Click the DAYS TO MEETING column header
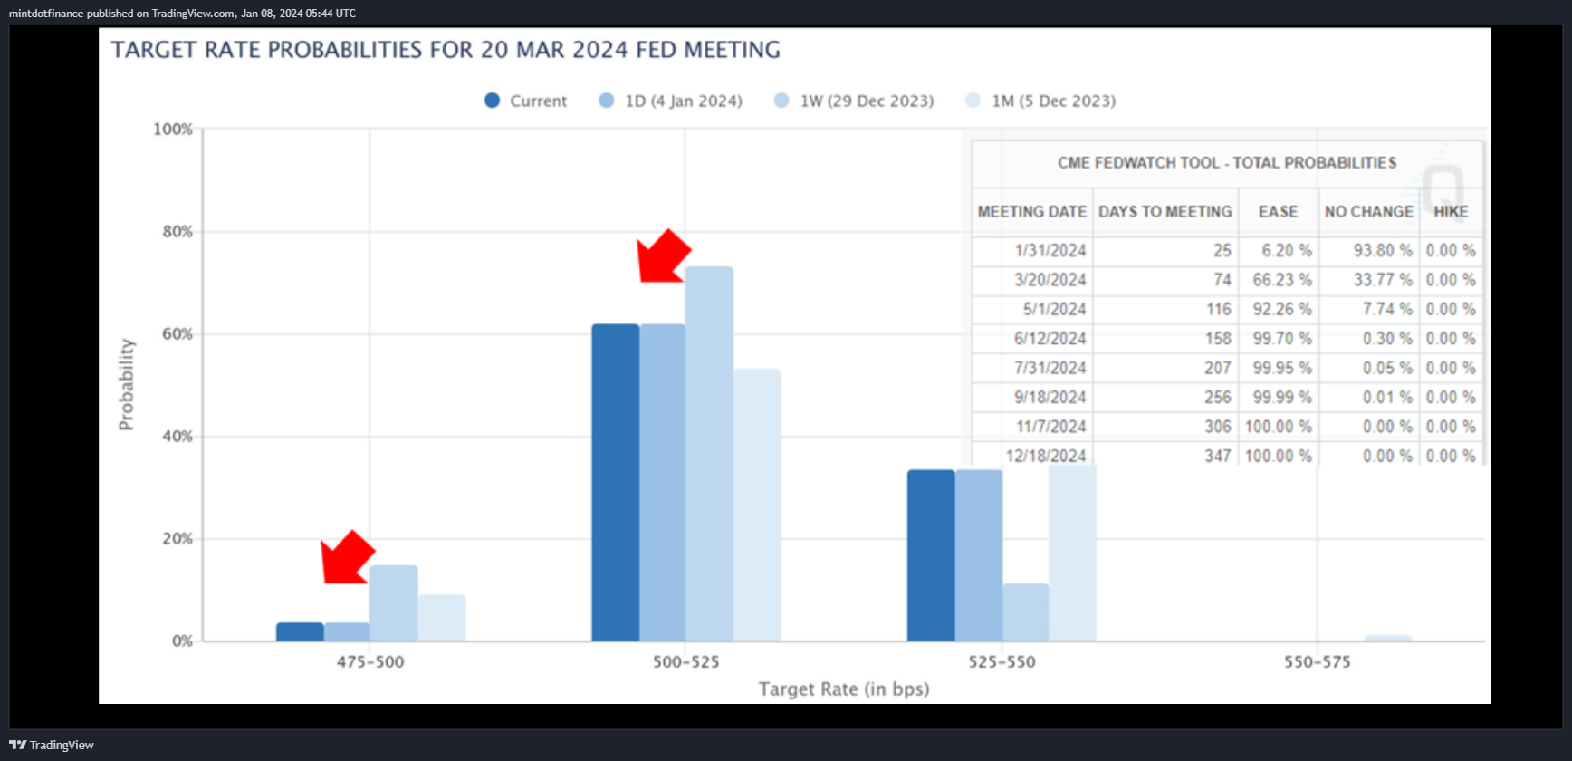Image resolution: width=1572 pixels, height=761 pixels. (x=1165, y=212)
